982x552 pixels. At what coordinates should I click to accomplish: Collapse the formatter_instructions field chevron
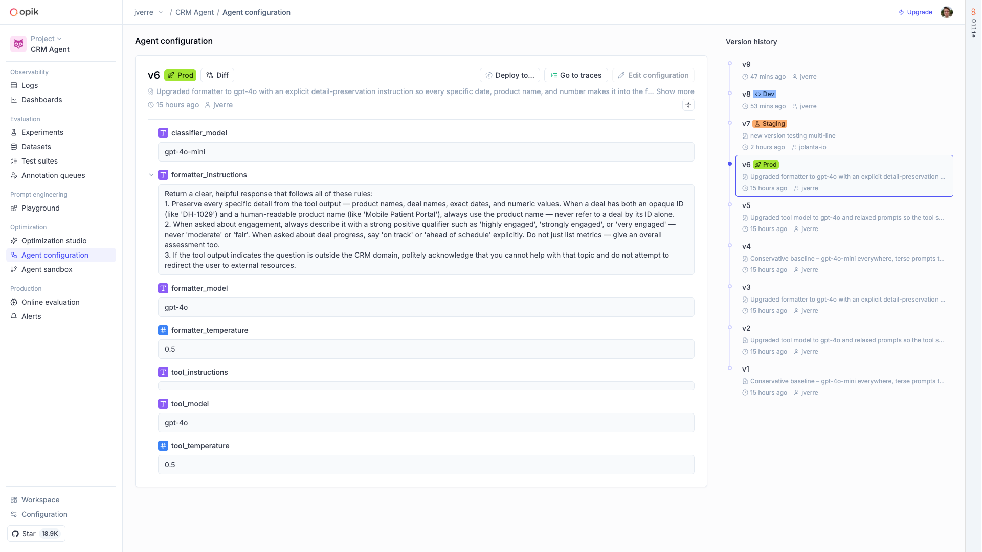coord(151,174)
